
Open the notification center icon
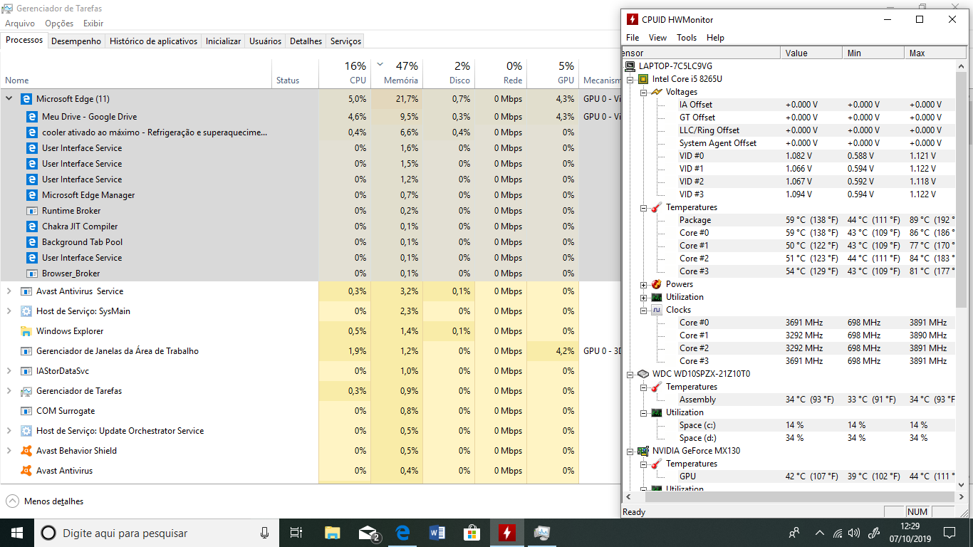pyautogui.click(x=949, y=533)
